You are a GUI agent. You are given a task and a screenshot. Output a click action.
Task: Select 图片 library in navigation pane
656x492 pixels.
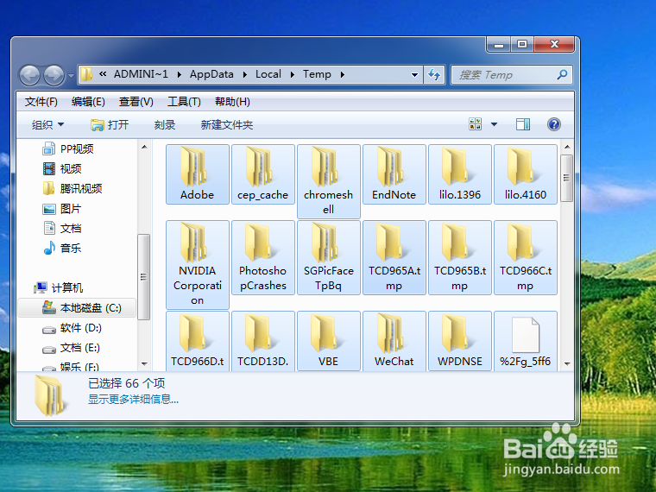pos(62,209)
